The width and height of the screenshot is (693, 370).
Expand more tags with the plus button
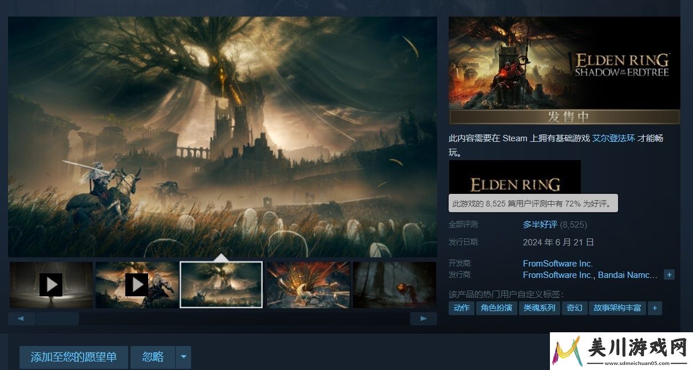click(x=655, y=308)
